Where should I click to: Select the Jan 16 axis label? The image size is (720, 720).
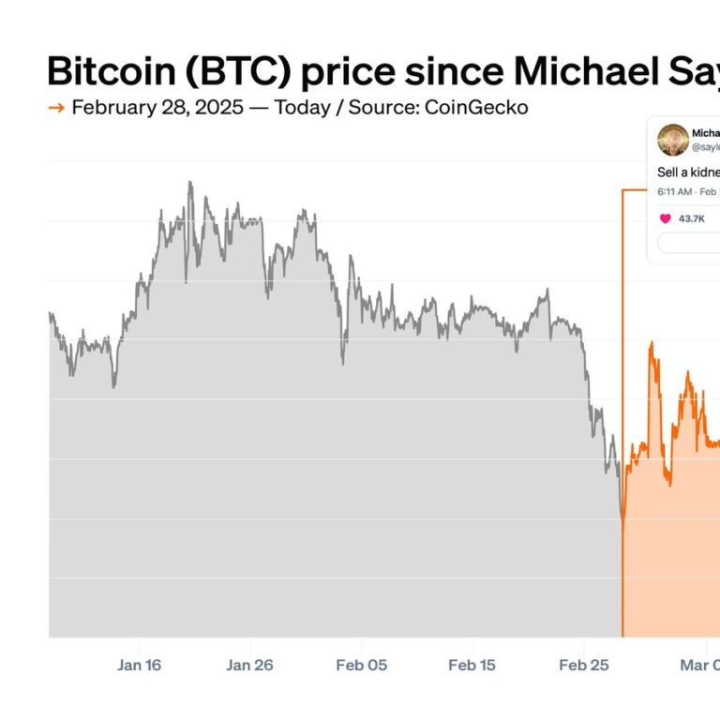[x=140, y=666]
